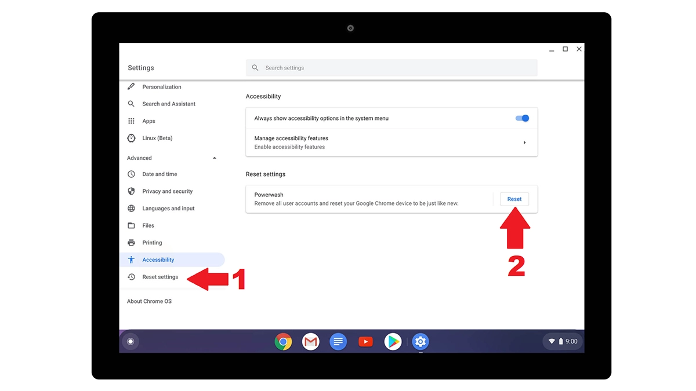Click the battery icon in status tray

560,342
